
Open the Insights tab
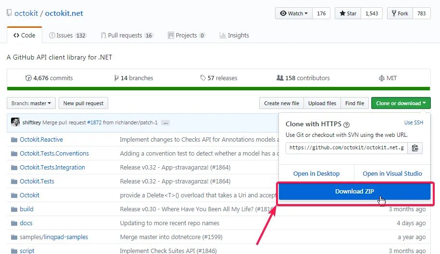[x=234, y=35]
